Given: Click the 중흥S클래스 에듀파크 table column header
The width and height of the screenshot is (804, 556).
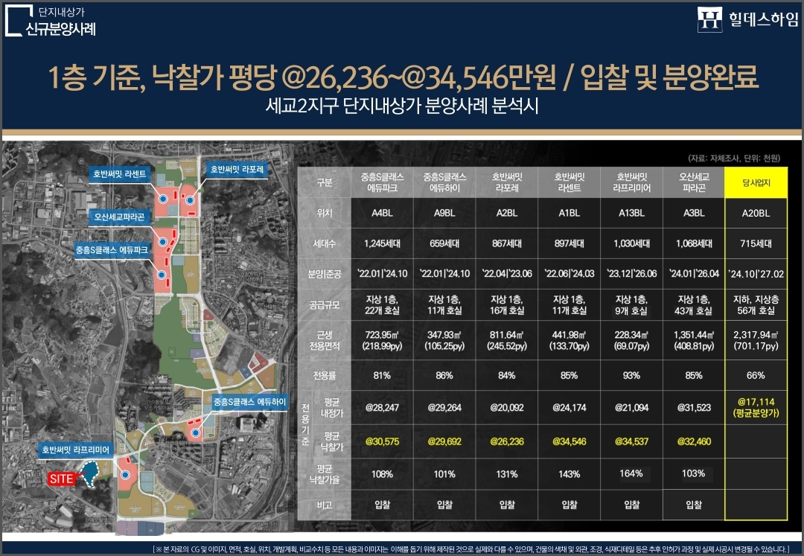Looking at the screenshot, I should tap(382, 182).
